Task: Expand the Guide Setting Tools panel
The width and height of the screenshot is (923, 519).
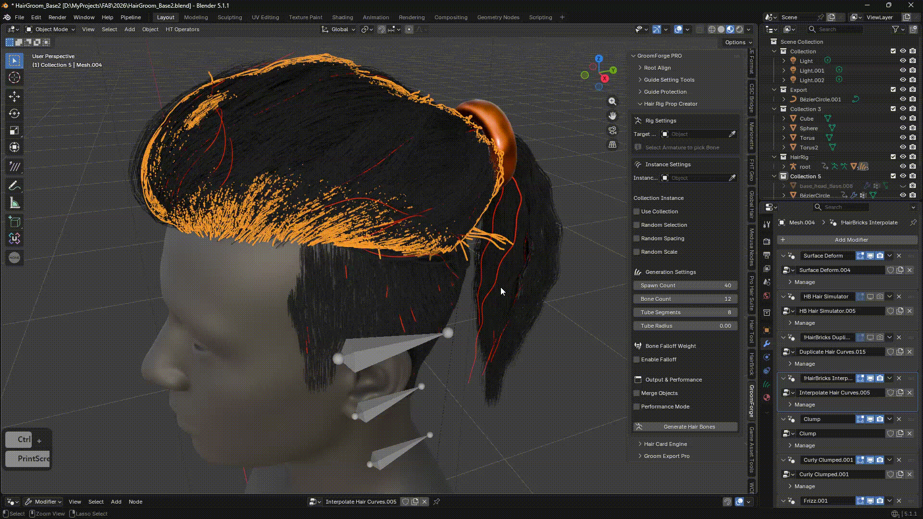Action: [669, 80]
